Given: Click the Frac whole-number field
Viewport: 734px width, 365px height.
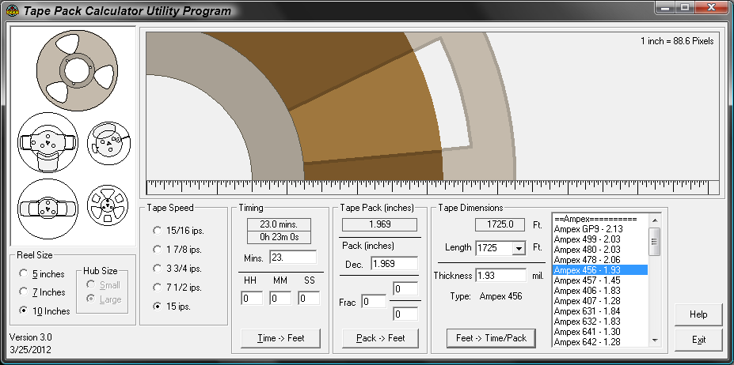Looking at the screenshot, I should click(x=374, y=302).
